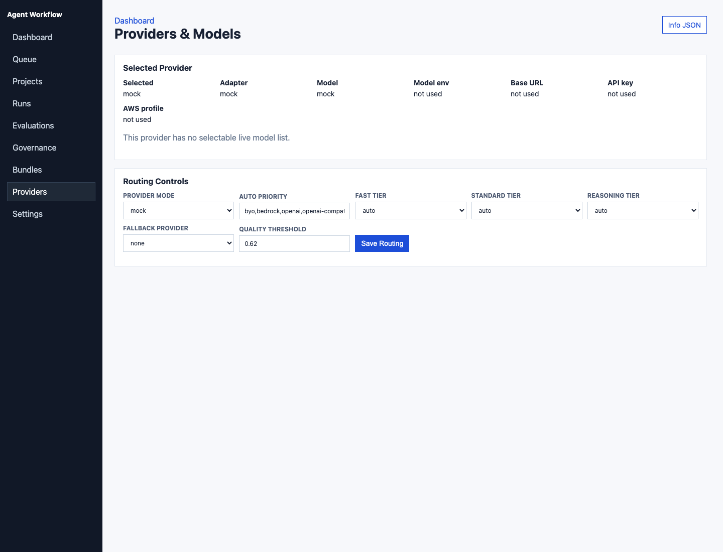The height and width of the screenshot is (552, 723).
Task: Navigate to Governance
Action: pos(51,148)
